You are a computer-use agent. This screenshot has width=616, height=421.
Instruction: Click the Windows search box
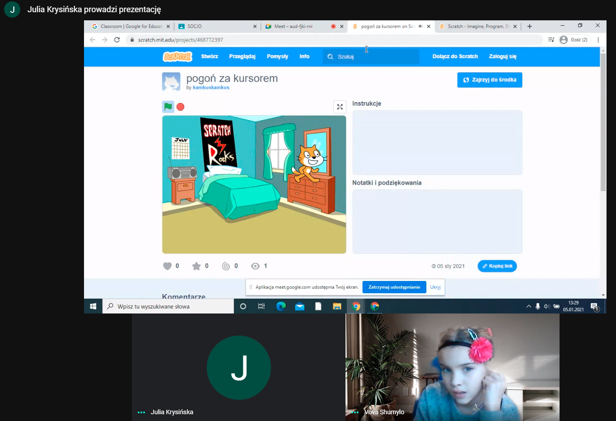(x=168, y=306)
